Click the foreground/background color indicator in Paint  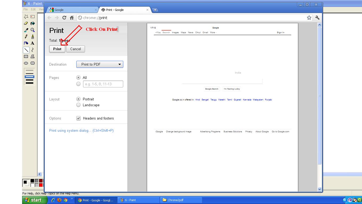26,183
